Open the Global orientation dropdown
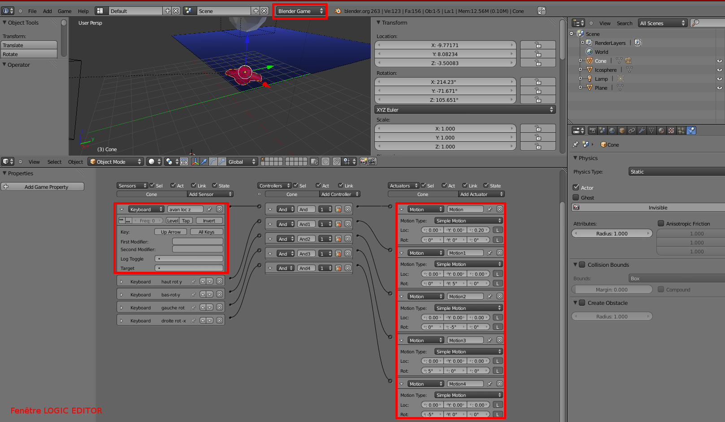The height and width of the screenshot is (422, 725). pos(242,161)
